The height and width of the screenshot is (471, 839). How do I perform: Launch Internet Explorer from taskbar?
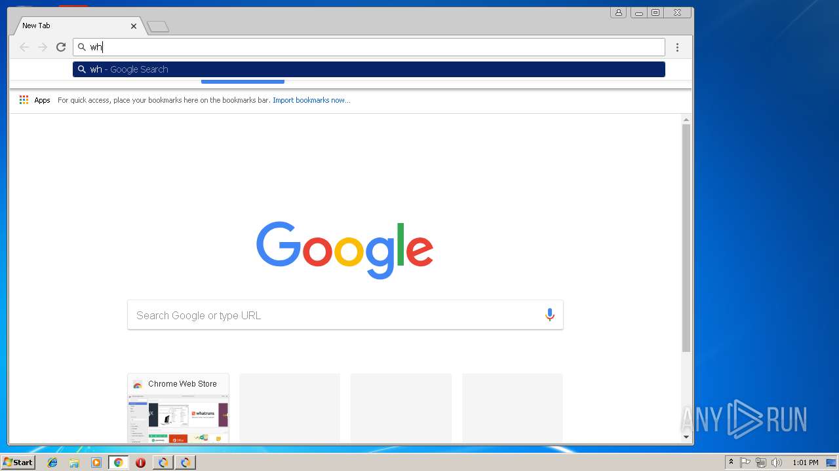[52, 462]
